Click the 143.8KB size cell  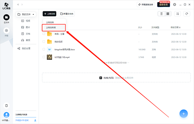click(x=142, y=50)
